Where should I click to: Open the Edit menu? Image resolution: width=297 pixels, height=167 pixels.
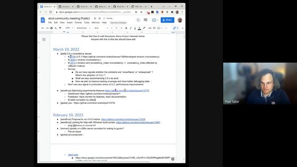click(56, 23)
